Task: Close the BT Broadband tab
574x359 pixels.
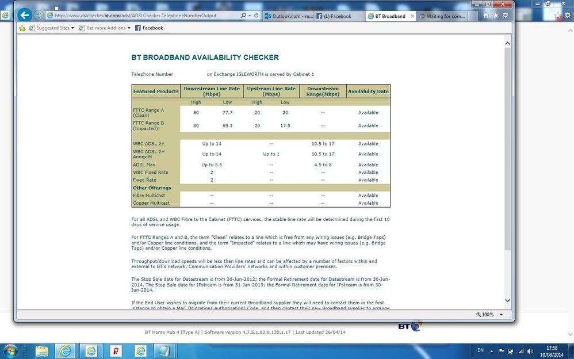Action: click(412, 16)
